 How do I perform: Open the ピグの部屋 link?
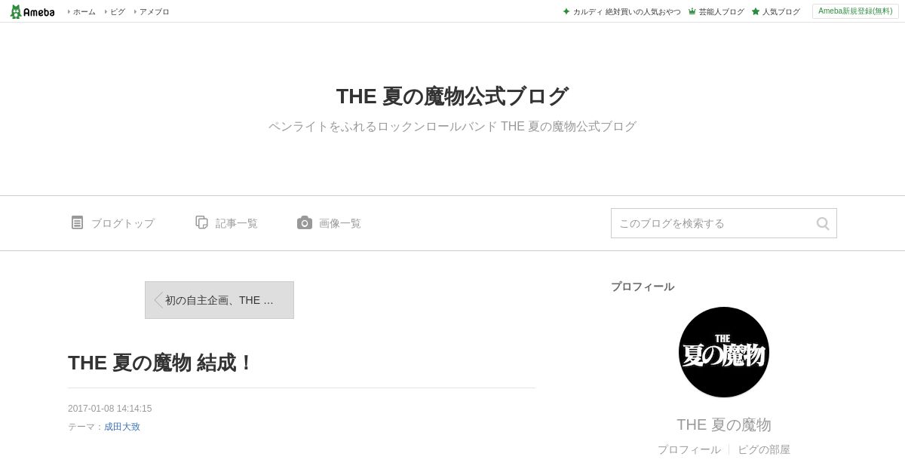pyautogui.click(x=764, y=449)
